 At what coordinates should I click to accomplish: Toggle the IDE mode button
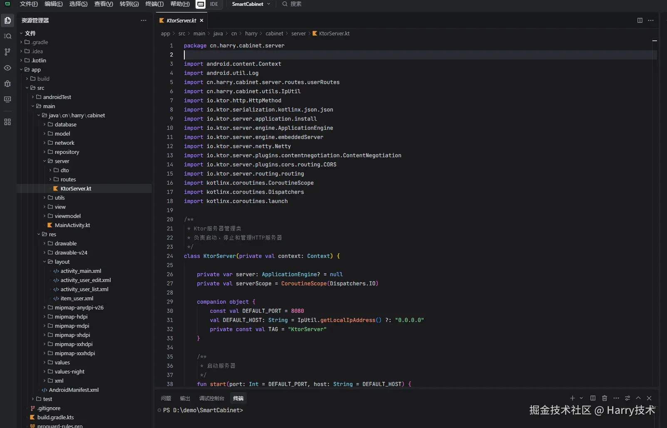pyautogui.click(x=214, y=4)
